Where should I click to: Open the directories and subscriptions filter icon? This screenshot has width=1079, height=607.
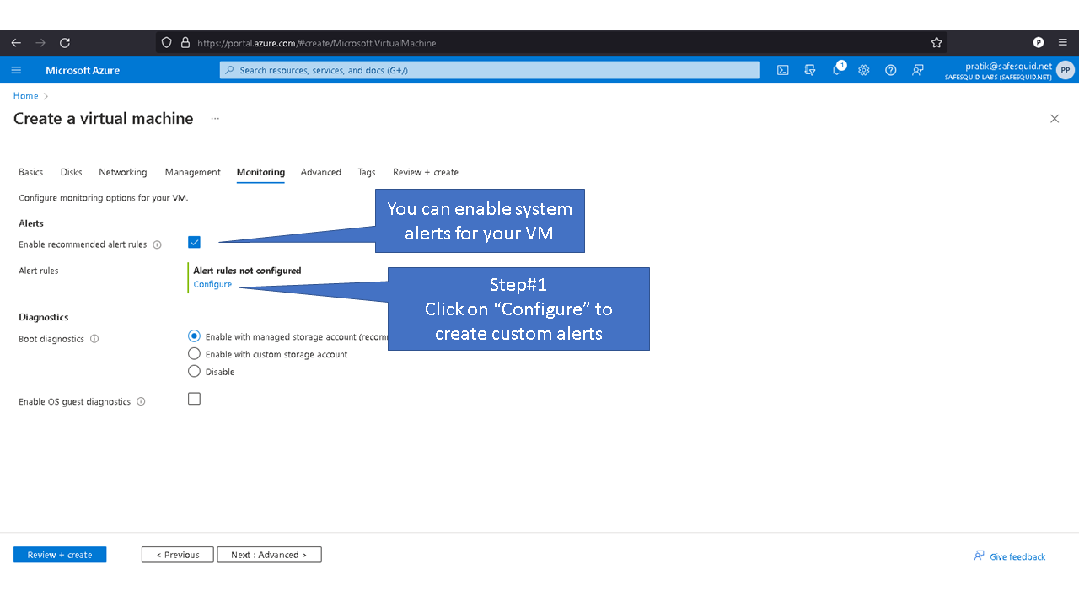[x=810, y=70]
